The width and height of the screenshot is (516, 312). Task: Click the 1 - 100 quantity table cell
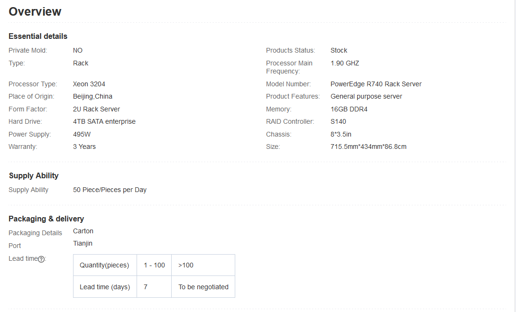154,265
